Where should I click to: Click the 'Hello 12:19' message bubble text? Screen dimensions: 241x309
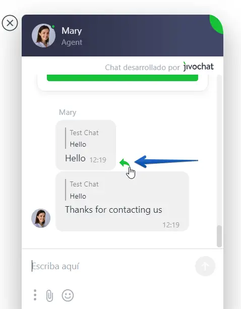[86, 158]
